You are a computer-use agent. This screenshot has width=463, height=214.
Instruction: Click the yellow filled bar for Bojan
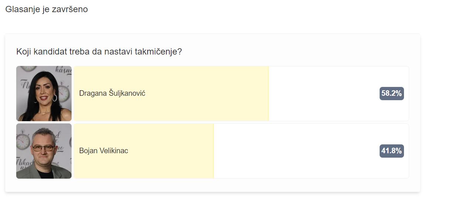point(144,151)
